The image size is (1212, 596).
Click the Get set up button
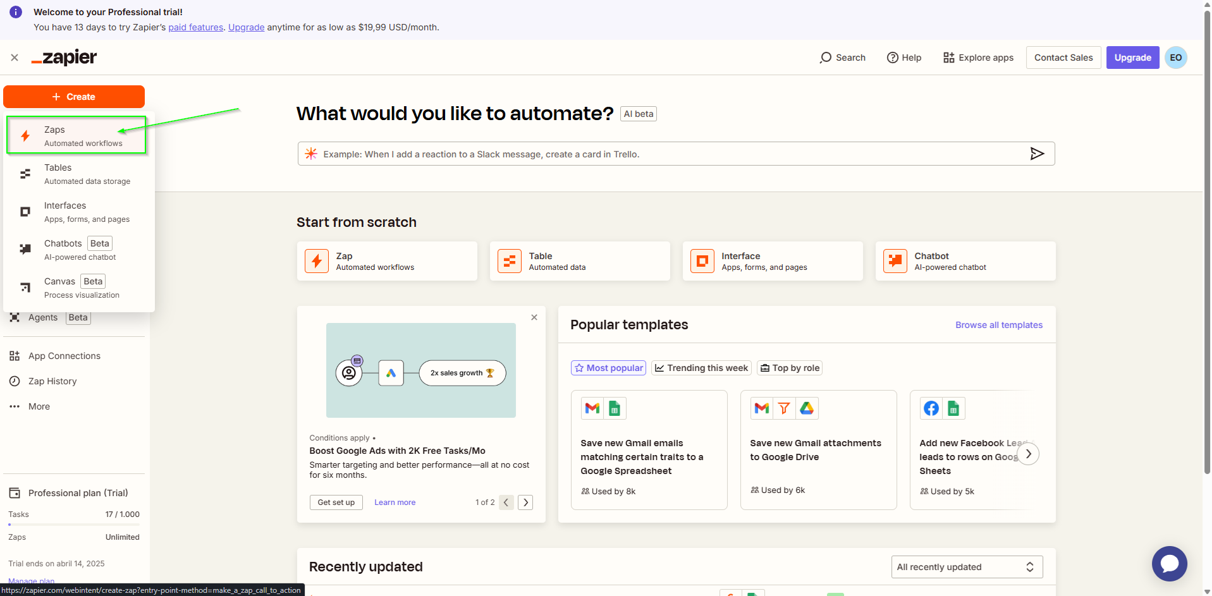coord(336,502)
